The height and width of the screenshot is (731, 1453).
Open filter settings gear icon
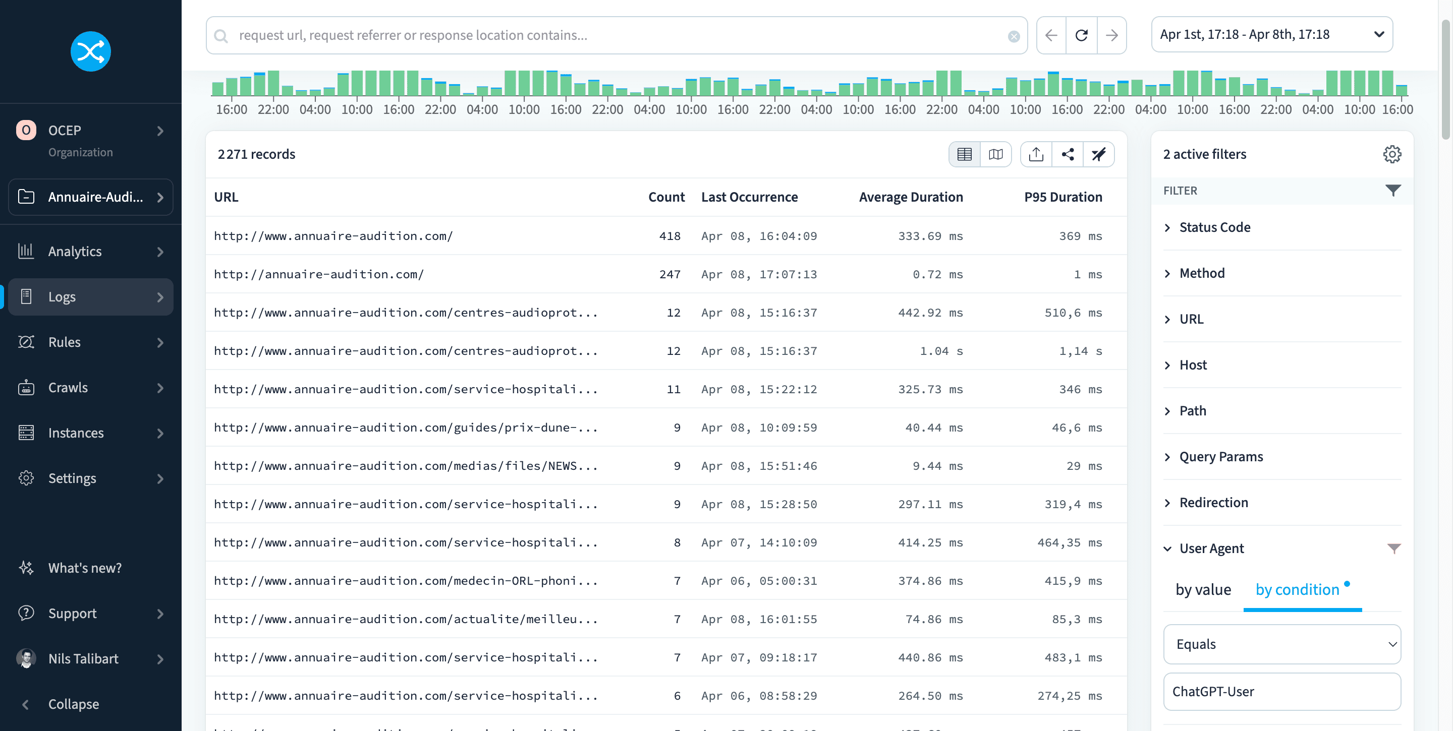pos(1392,154)
